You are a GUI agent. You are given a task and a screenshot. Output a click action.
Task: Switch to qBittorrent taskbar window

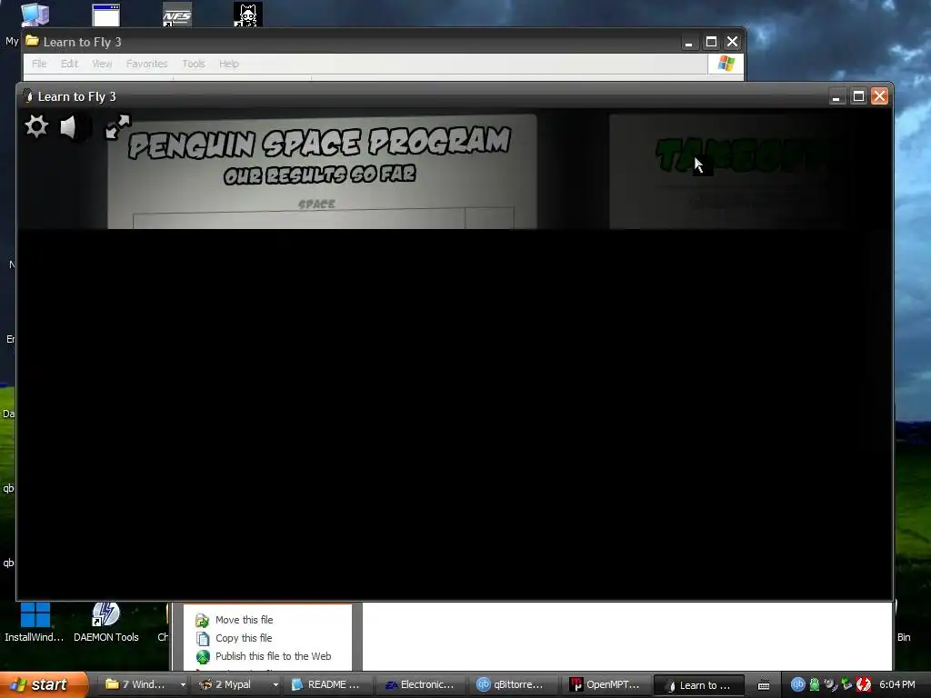coord(513,684)
